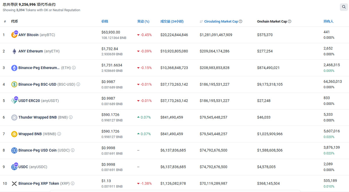Click the USDT-ERC20 token logo
This screenshot has width=349, height=192.
(14, 100)
